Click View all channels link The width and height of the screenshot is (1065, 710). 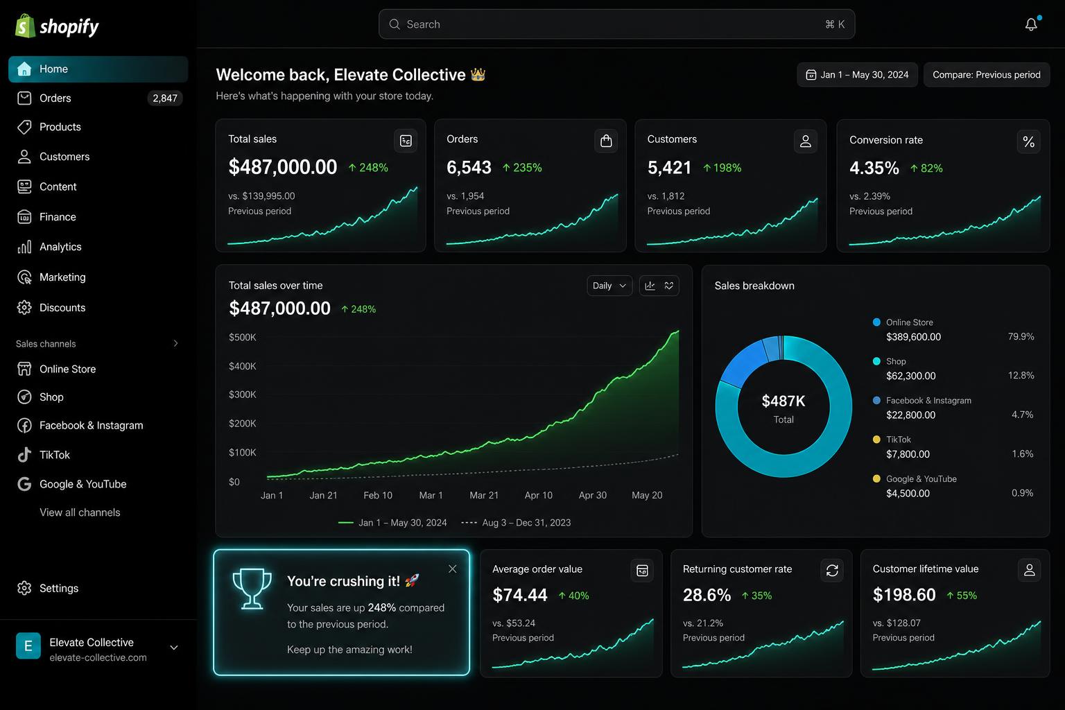[80, 512]
